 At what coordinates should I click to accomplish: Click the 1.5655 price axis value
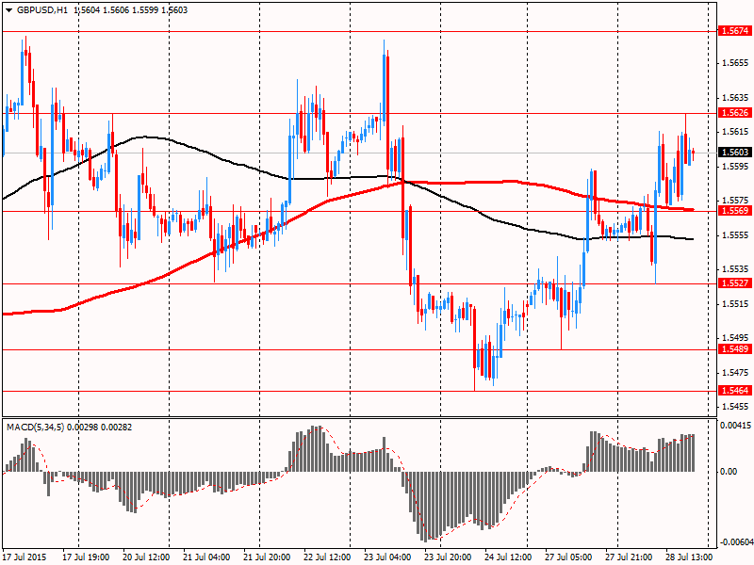[736, 63]
